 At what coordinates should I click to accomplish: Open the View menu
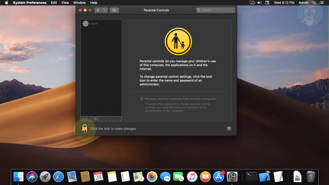[x=65, y=3]
